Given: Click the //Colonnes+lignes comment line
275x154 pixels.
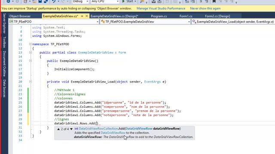Looking at the screenshot, I should (70, 94).
